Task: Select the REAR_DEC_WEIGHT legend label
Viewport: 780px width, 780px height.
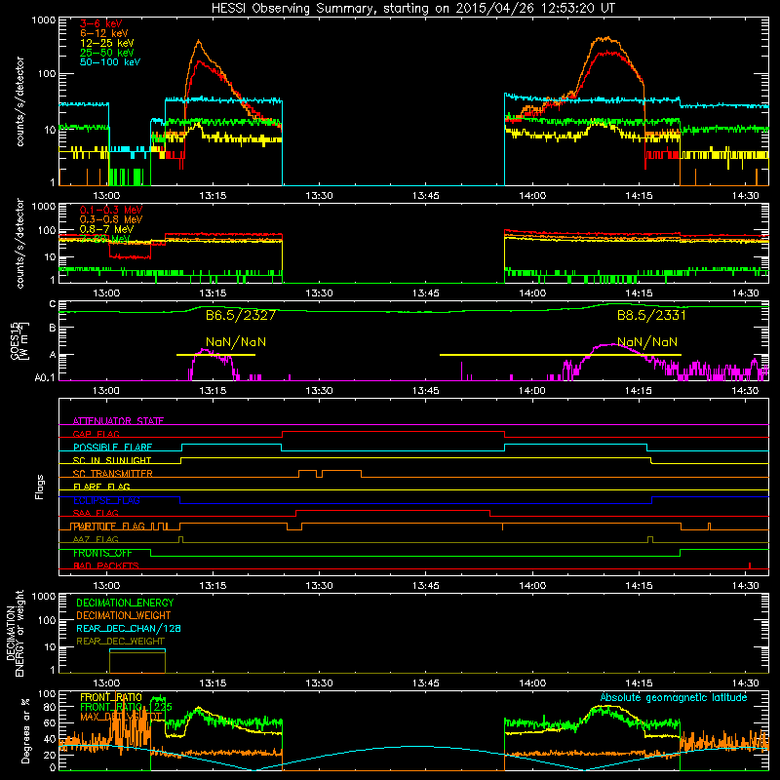Action: point(120,642)
